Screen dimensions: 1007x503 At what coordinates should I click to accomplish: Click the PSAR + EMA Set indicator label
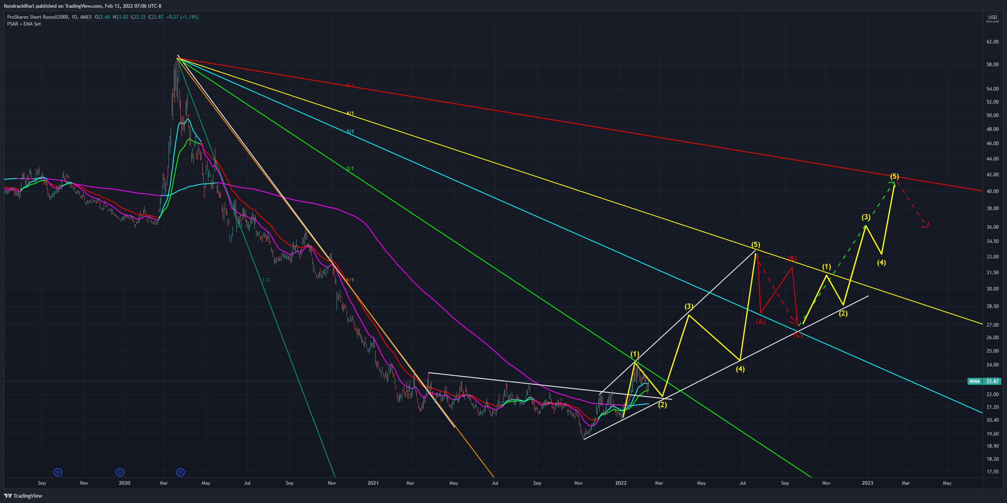pyautogui.click(x=24, y=24)
